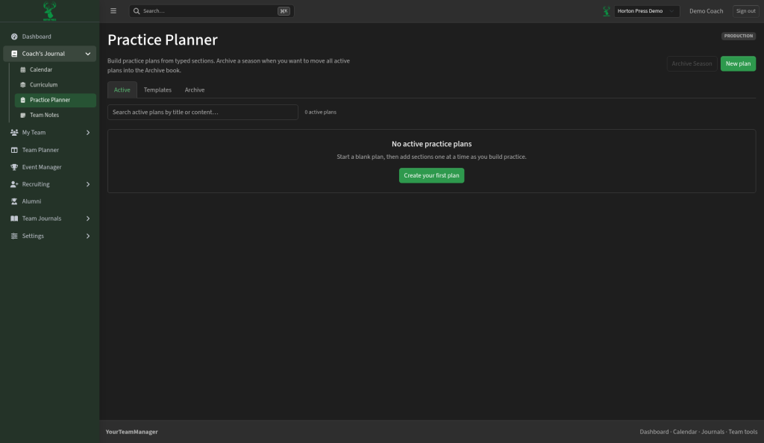764x443 pixels.
Task: Toggle the hamburger menu icon
Action: tap(113, 10)
